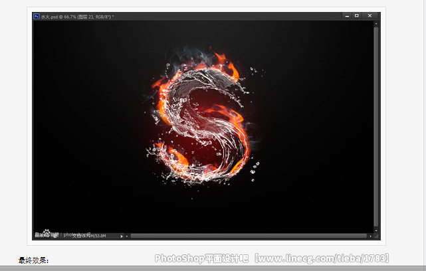Select the 水火.psd document title
The image size is (426, 271).
pos(77,17)
